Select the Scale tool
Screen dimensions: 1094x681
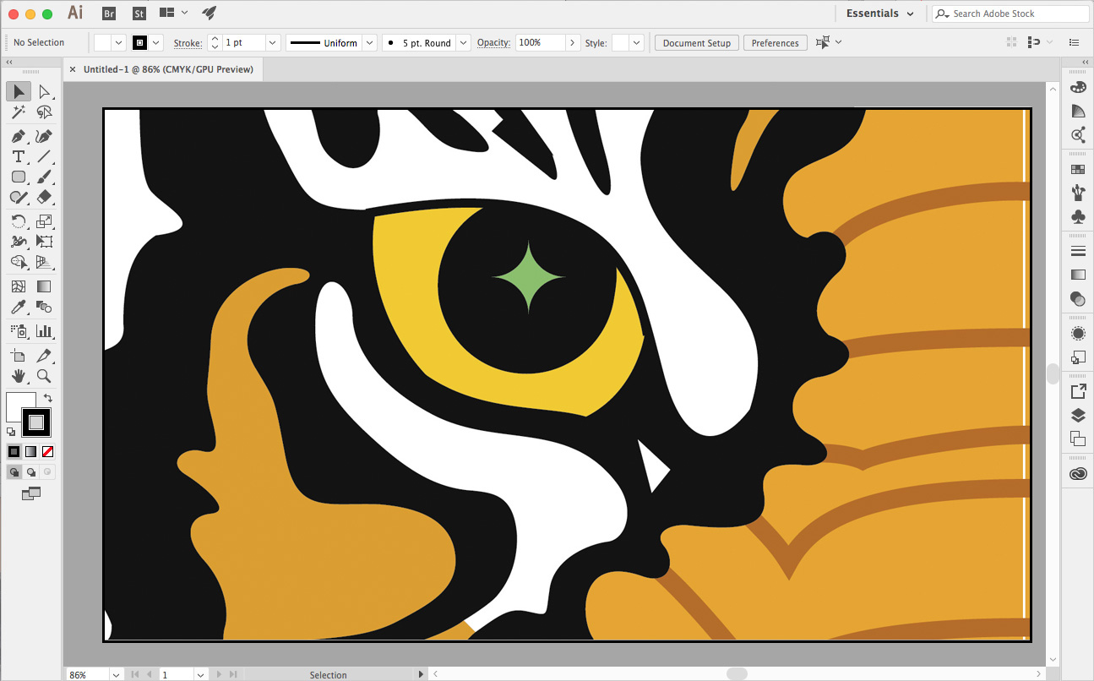[45, 221]
